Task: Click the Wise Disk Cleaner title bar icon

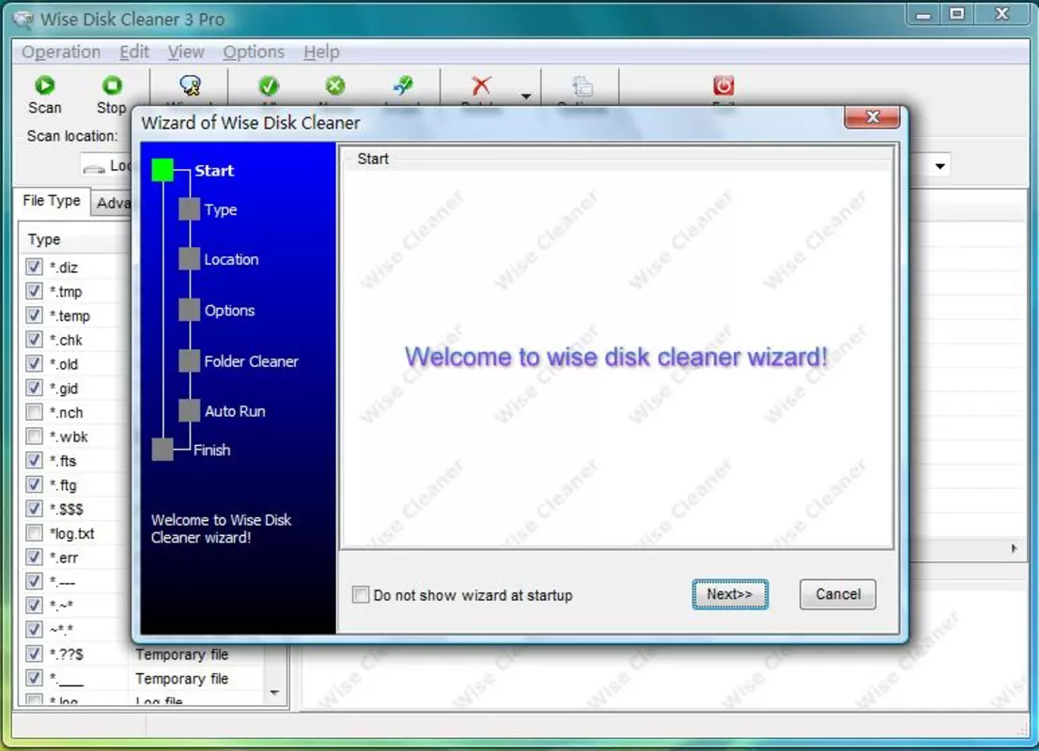Action: tap(23, 19)
